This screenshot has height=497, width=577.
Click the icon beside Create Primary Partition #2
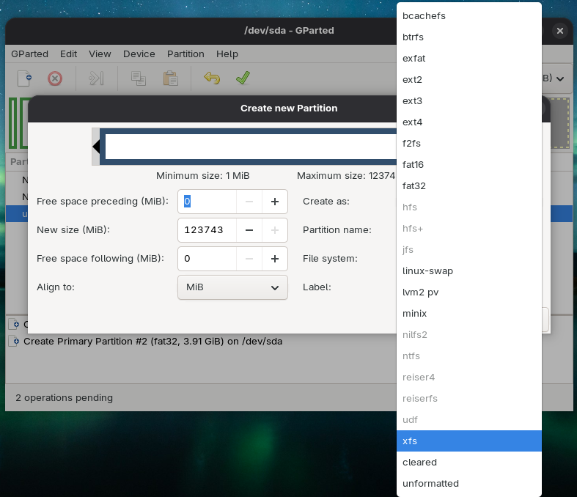coord(14,341)
